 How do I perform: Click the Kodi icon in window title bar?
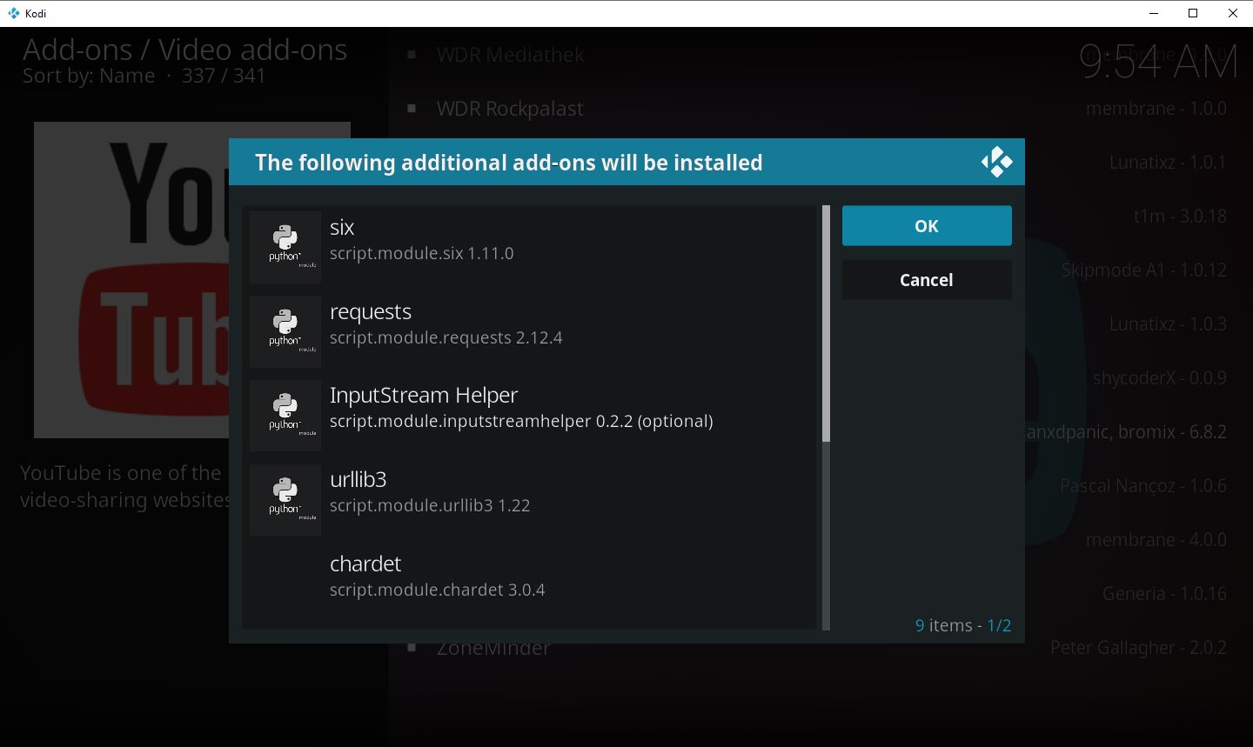[13, 13]
